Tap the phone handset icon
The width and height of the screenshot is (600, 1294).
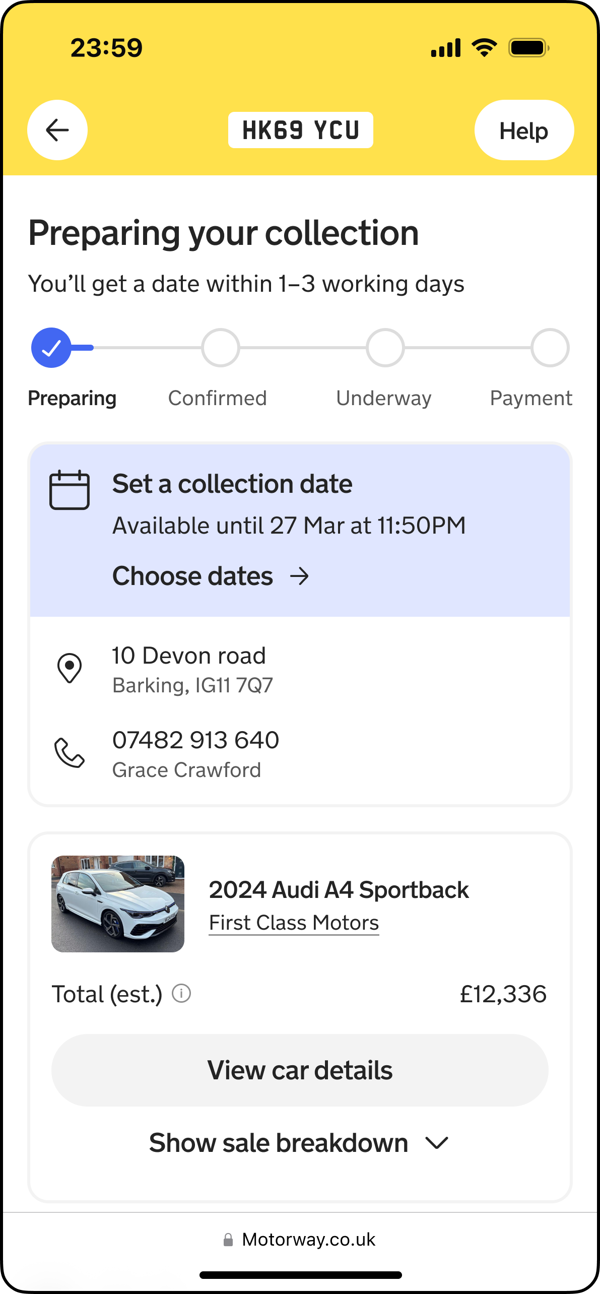tap(70, 753)
